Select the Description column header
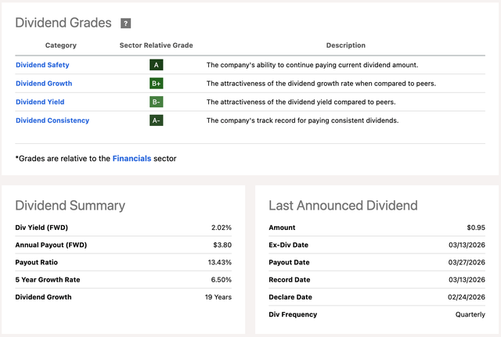 click(x=346, y=45)
